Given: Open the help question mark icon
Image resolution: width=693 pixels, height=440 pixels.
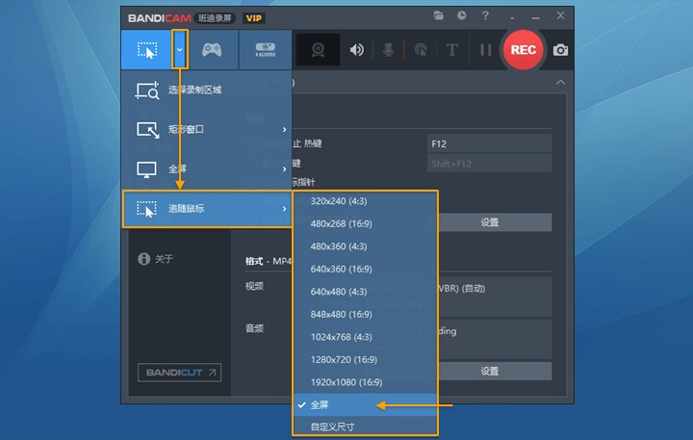Looking at the screenshot, I should tap(485, 15).
